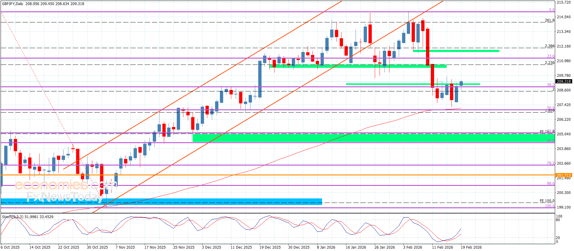
Task: Click the stochastic scale value 20
Action: [558, 238]
